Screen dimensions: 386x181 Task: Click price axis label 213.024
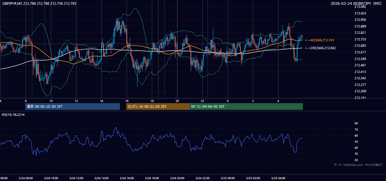[x=360, y=13]
